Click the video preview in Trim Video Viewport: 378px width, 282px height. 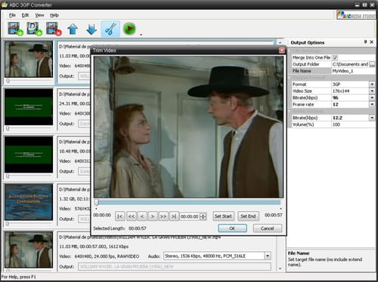[x=188, y=127]
